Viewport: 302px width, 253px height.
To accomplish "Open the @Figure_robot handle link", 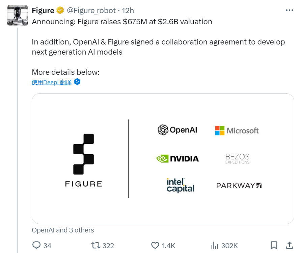I will [91, 10].
